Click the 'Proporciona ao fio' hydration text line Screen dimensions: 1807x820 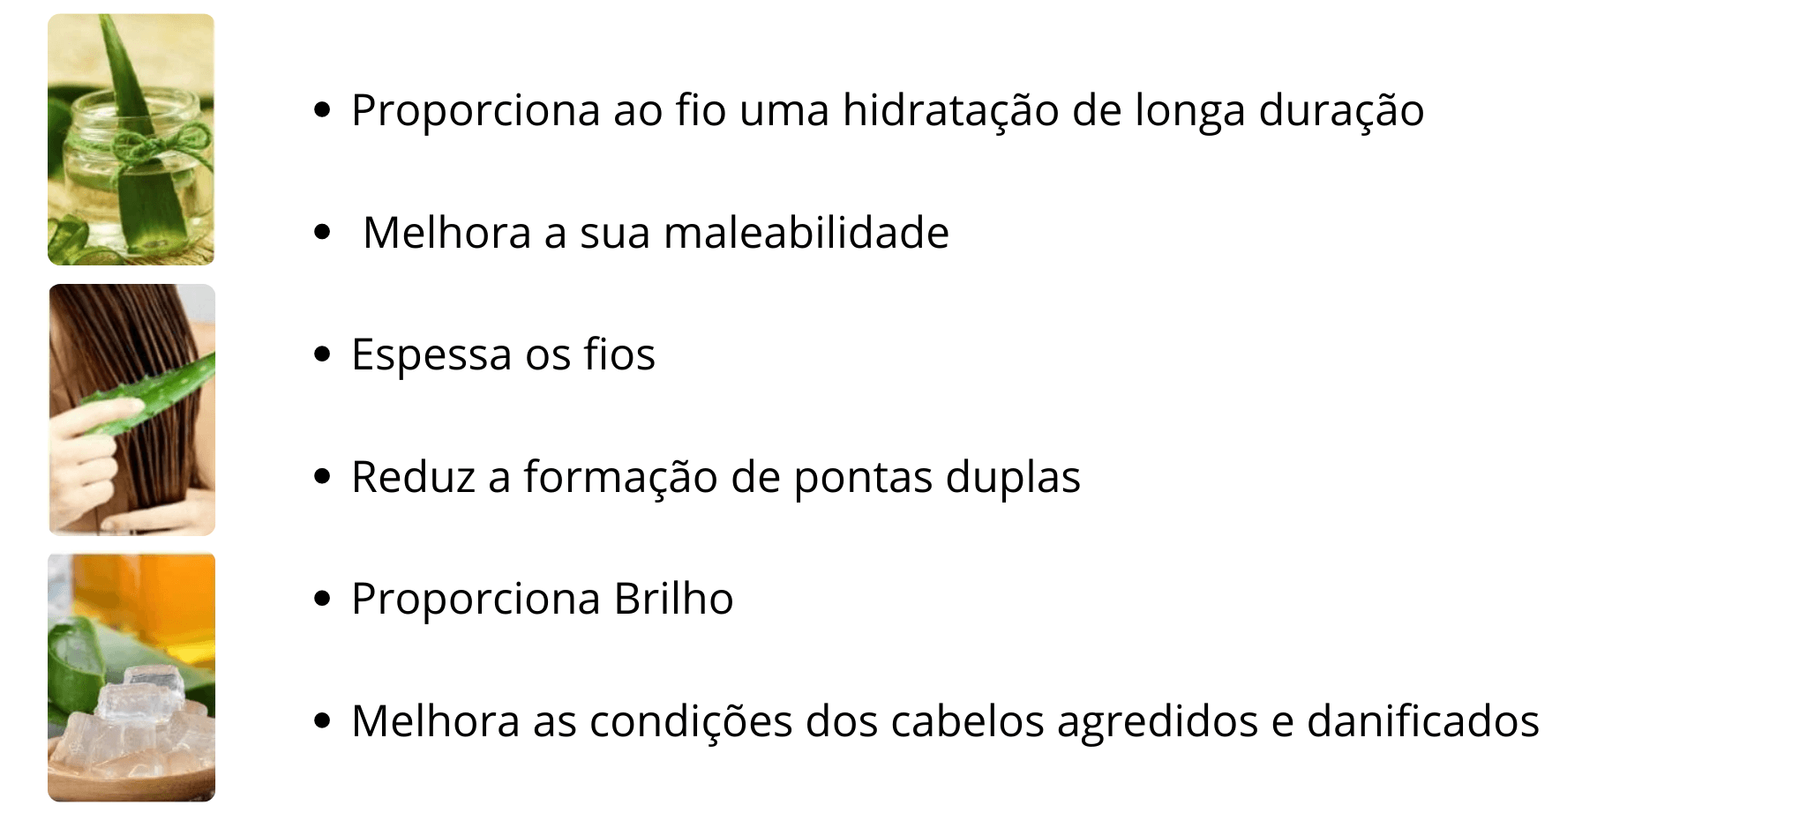(887, 110)
